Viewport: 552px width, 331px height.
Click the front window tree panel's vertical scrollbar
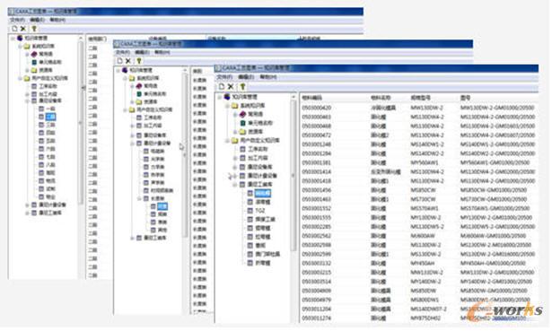293,207
